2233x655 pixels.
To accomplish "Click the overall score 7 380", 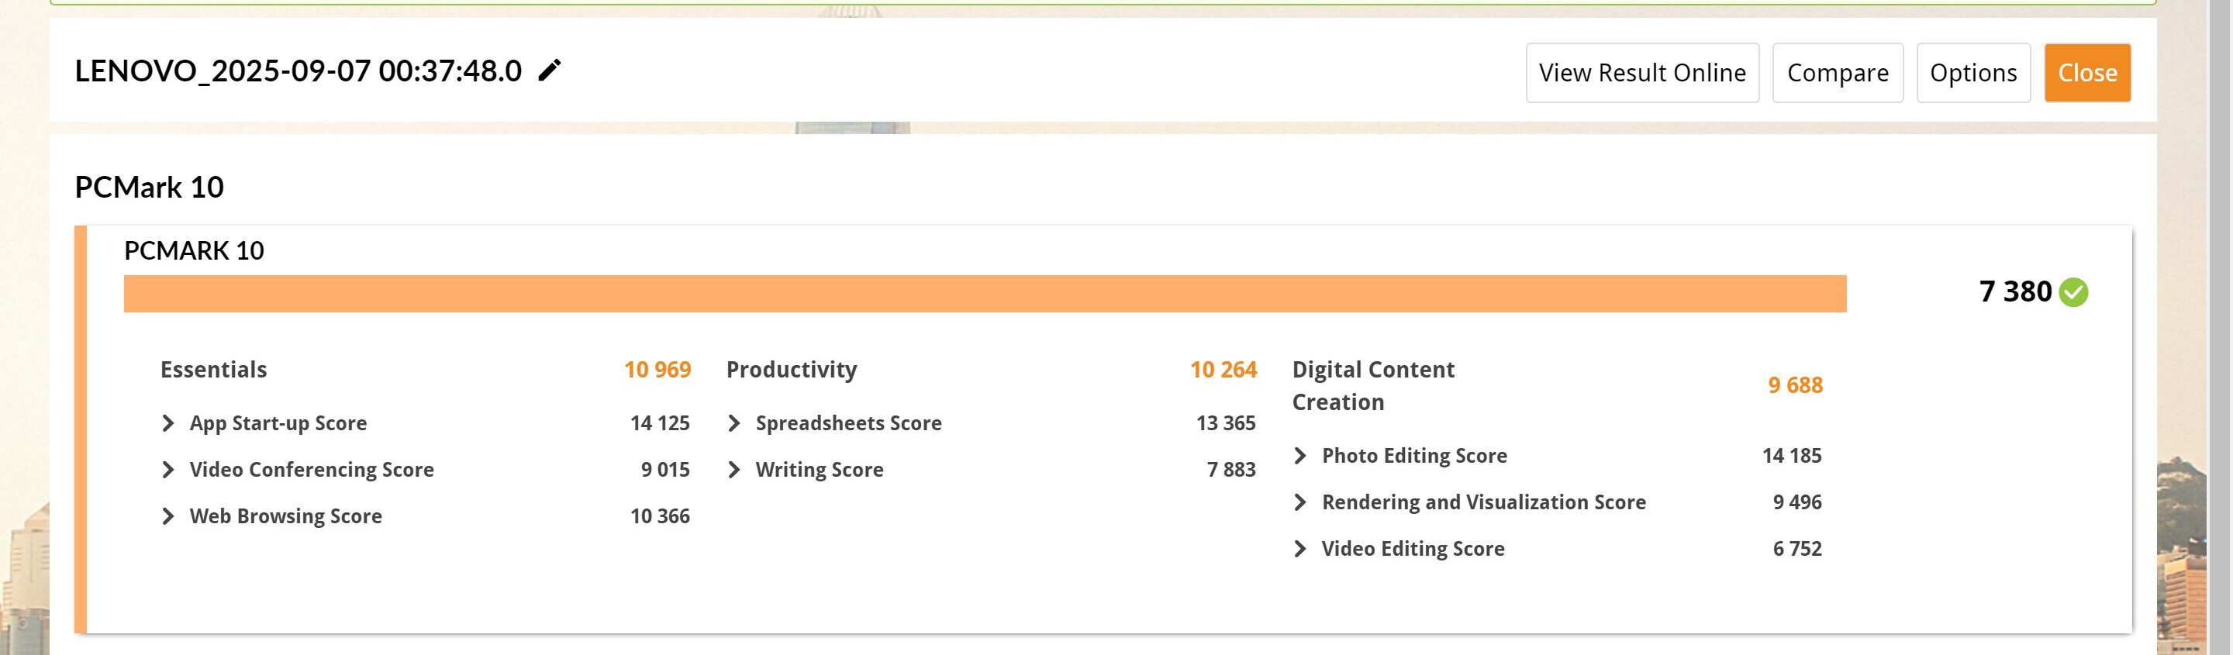I will click(2015, 291).
